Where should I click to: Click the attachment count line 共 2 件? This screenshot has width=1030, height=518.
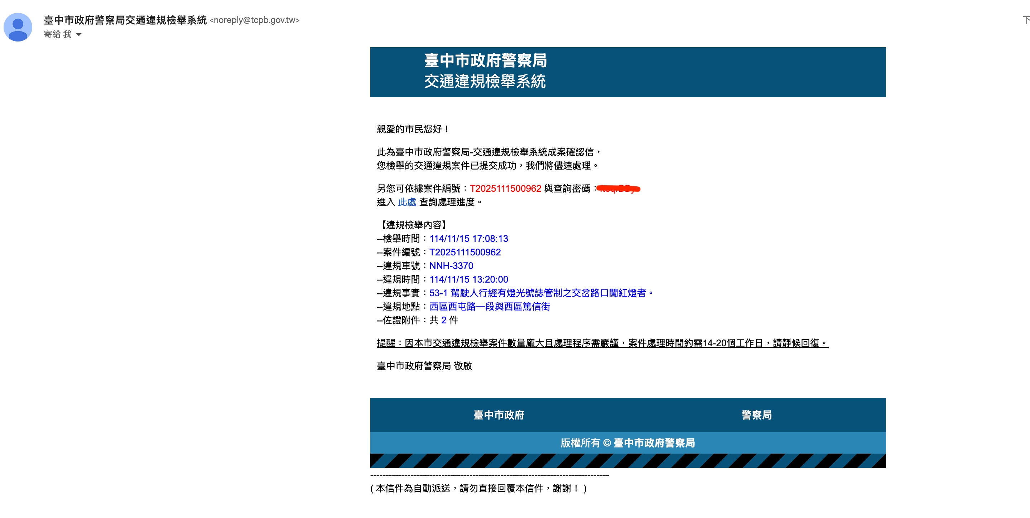point(444,320)
